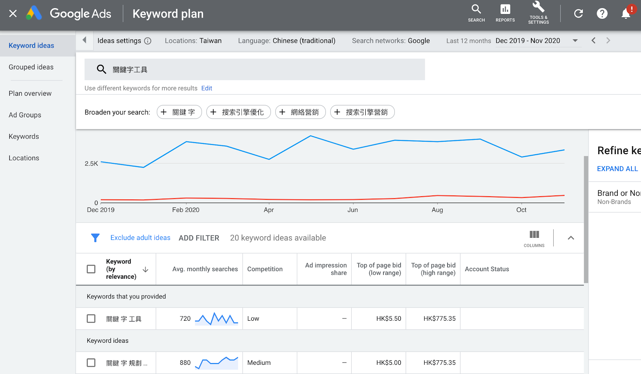Refresh the page with reload icon
Image resolution: width=641 pixels, height=374 pixels.
579,14
